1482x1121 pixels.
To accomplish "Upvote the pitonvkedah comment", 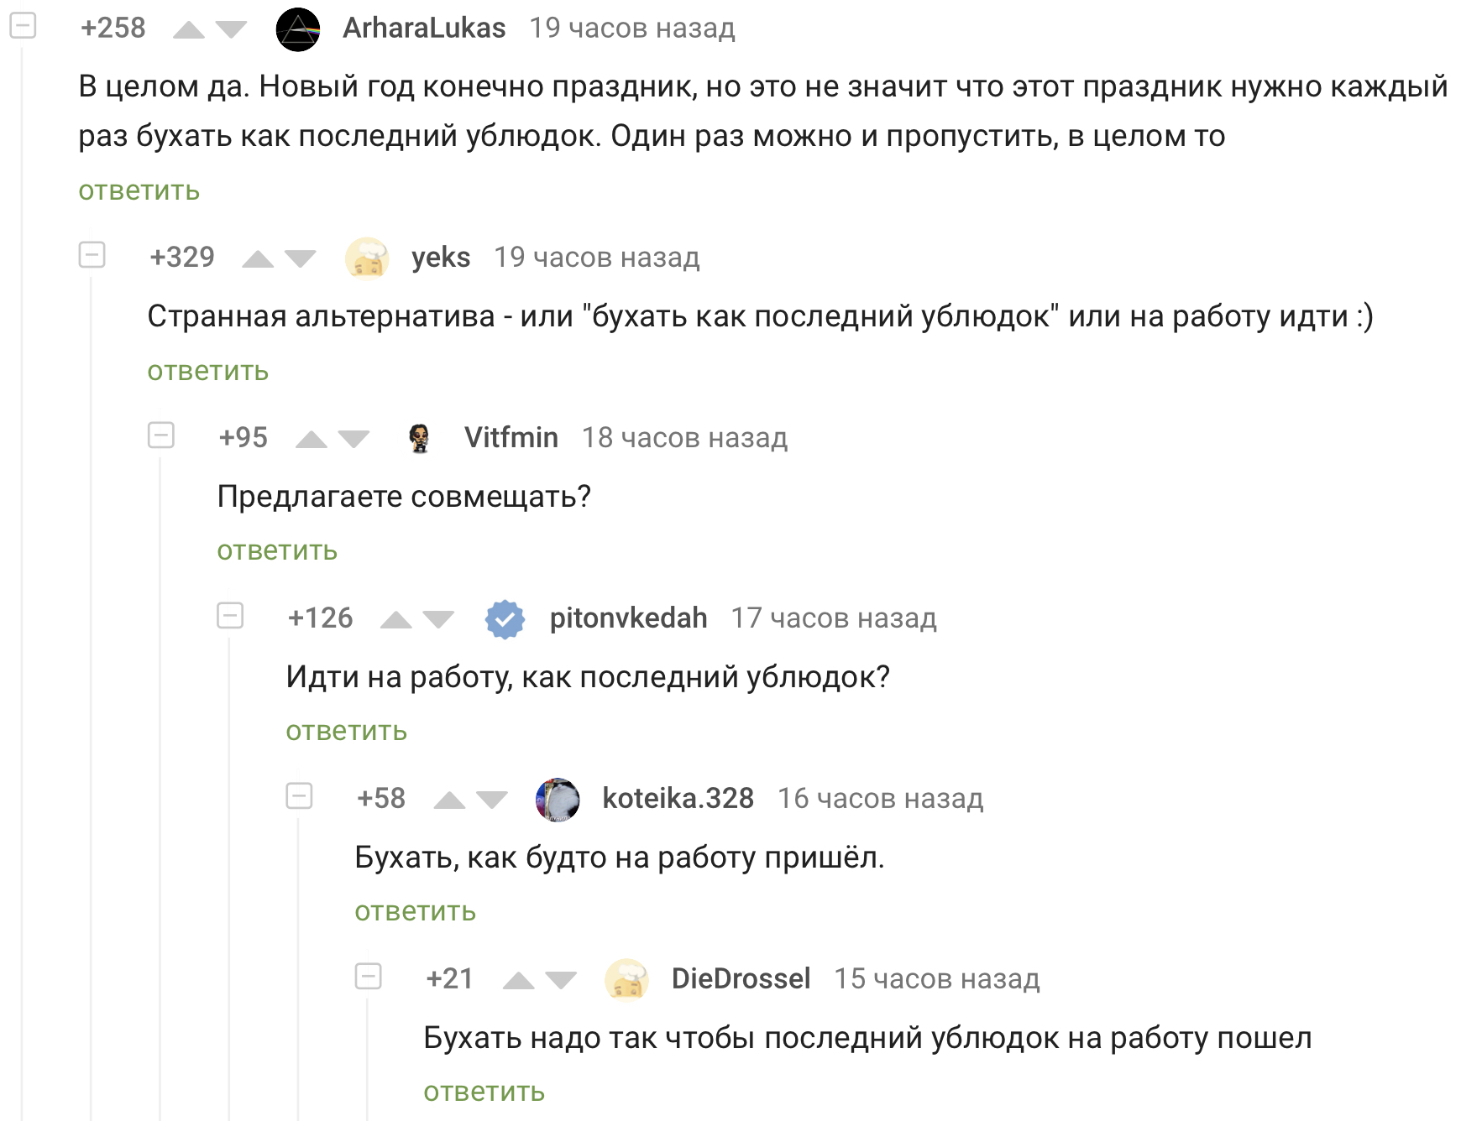I will (395, 620).
